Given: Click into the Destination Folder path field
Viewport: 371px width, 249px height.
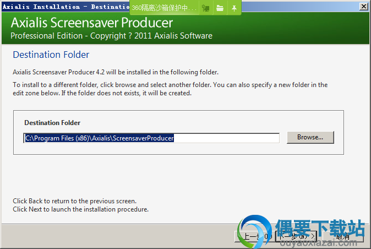Looking at the screenshot, I should click(x=151, y=138).
